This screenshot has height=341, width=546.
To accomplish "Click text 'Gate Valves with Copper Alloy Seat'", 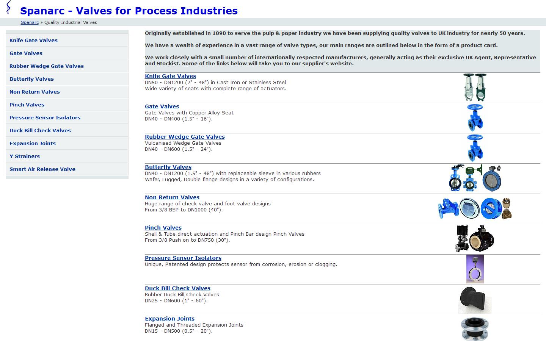I will [x=189, y=113].
